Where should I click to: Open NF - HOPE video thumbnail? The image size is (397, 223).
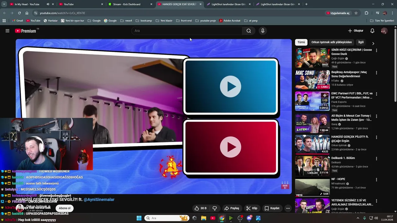(312, 187)
